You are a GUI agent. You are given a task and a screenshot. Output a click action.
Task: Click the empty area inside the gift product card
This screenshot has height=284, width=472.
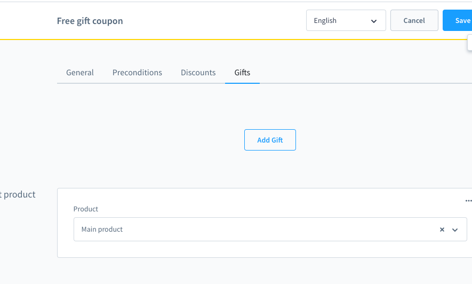pos(267,249)
